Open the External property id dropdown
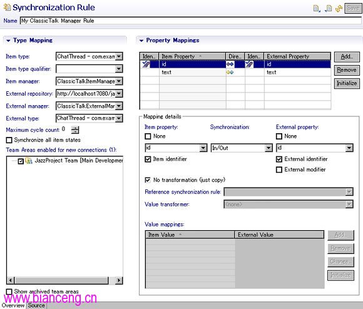The image size is (363, 309). (x=349, y=148)
